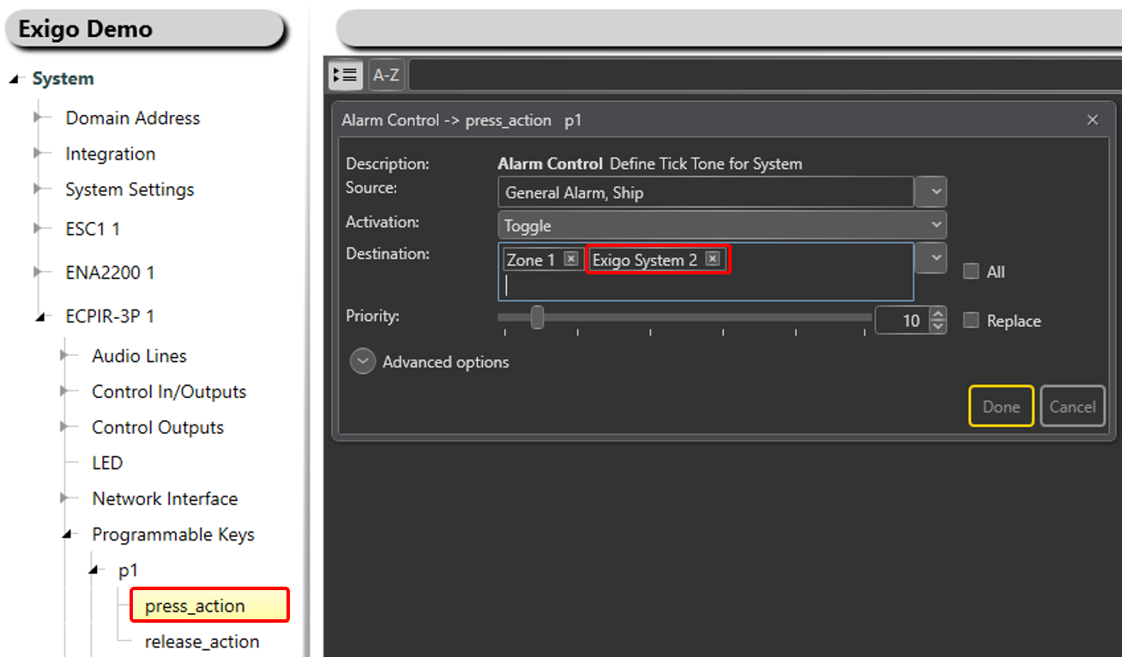Switch to the tree list view icon
The image size is (1122, 657).
(346, 75)
